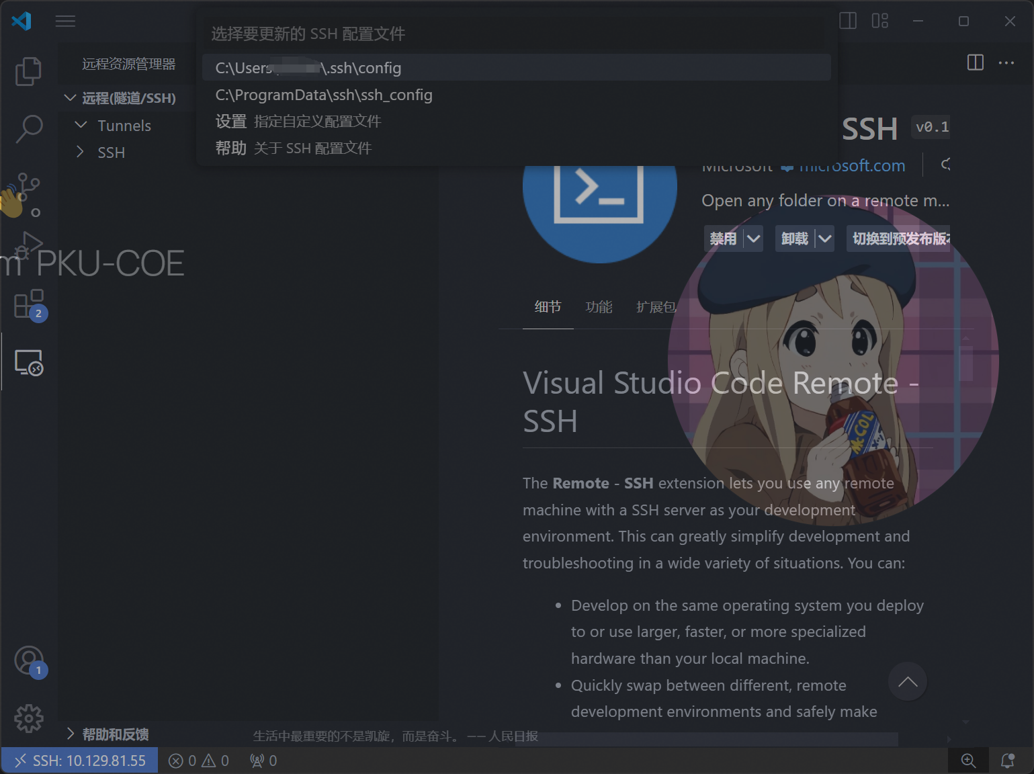Image resolution: width=1034 pixels, height=774 pixels.
Task: Click the v0.1 version badge
Action: [x=931, y=127]
